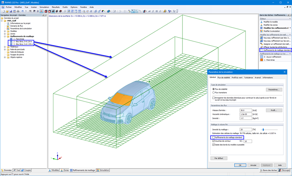Toggle Enregistrer les données étendues checkbox
The width and height of the screenshot is (292, 176).
(x=214, y=98)
